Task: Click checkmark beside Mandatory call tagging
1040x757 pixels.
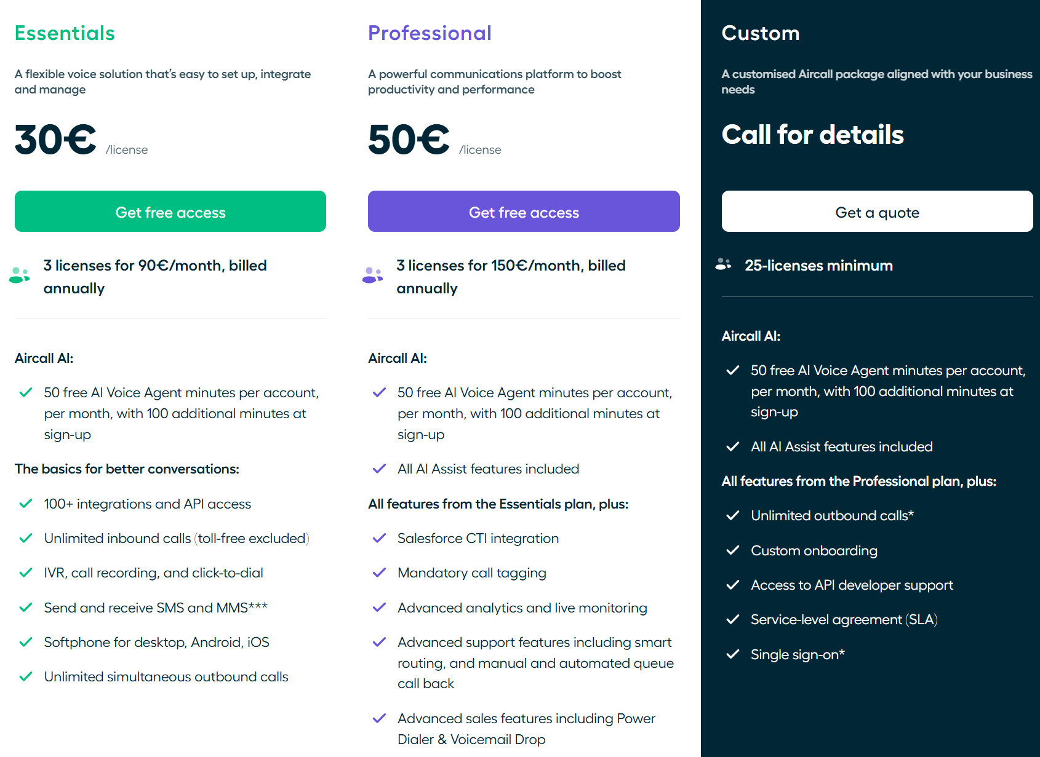Action: pyautogui.click(x=380, y=573)
